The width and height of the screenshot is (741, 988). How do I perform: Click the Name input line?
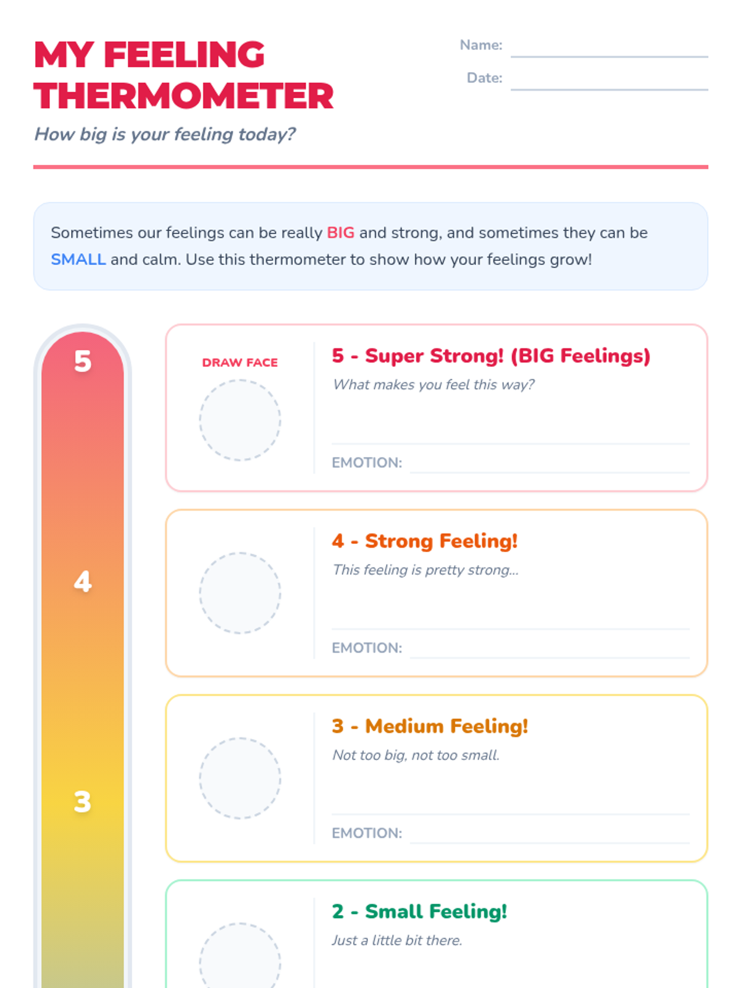click(x=609, y=48)
